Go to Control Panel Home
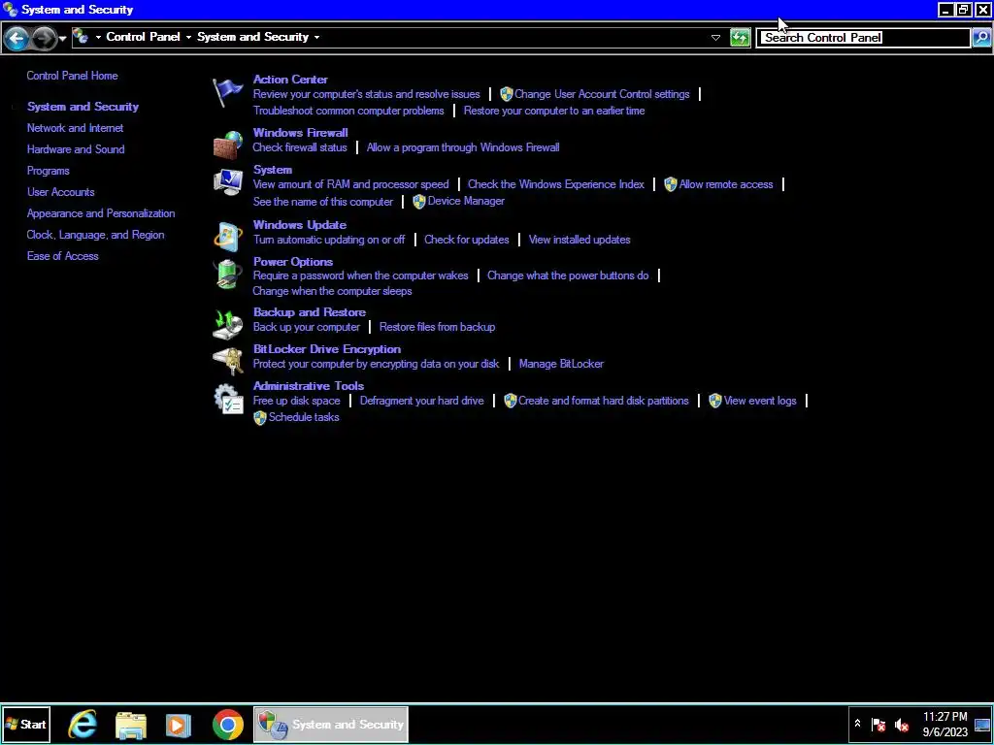The image size is (994, 745). [x=72, y=76]
